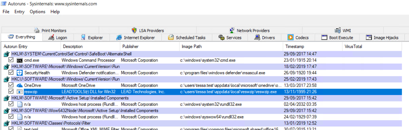
Task: Click the SecurityHealth shield icon
Action: (19, 73)
